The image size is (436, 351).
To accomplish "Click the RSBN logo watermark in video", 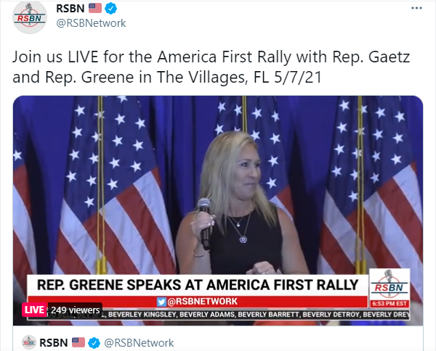I will point(389,284).
